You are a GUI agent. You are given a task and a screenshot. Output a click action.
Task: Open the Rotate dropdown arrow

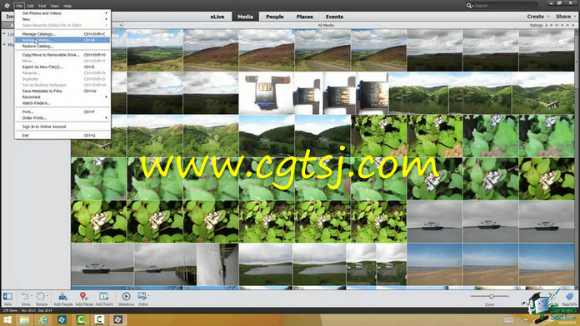(47, 296)
